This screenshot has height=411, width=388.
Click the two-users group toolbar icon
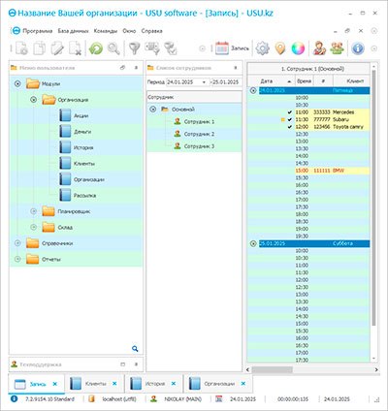click(337, 48)
